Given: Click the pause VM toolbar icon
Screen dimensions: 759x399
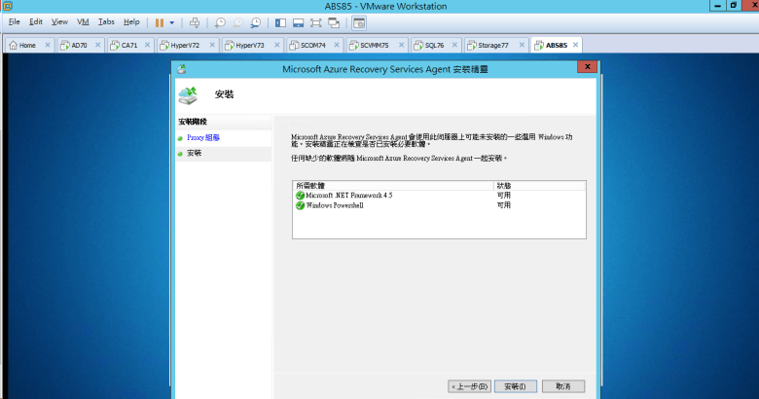Looking at the screenshot, I should tap(159, 21).
